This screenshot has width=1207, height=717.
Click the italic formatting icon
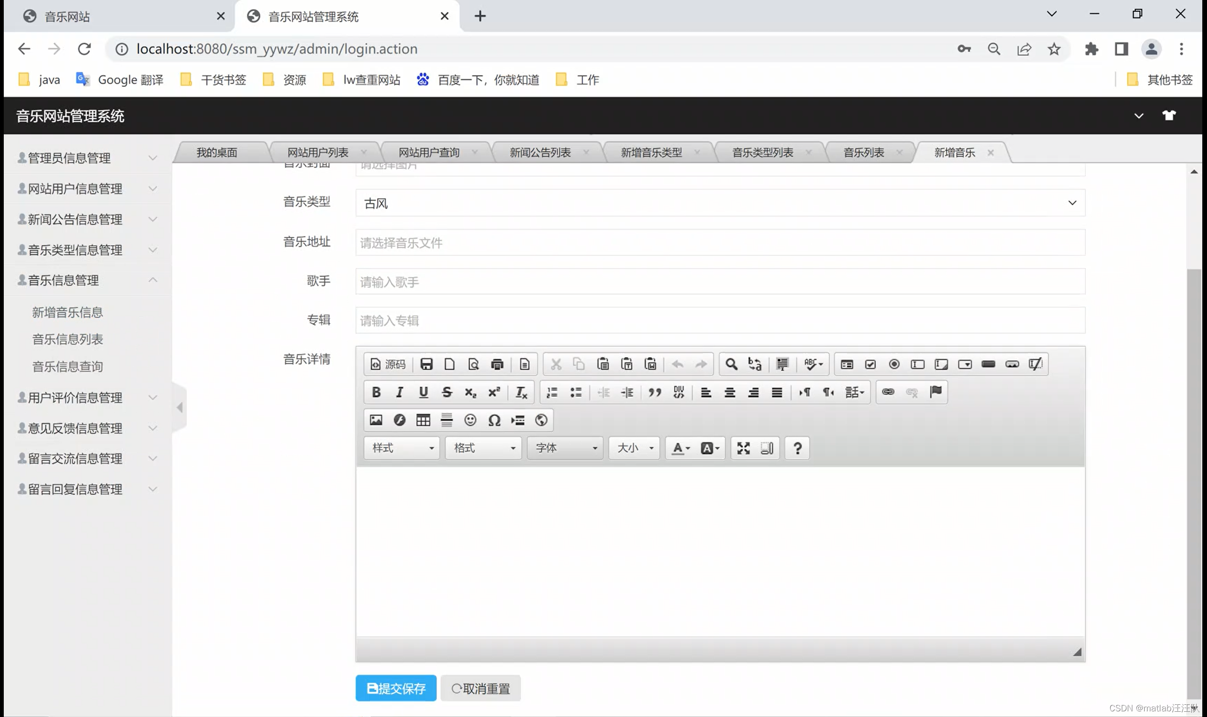click(399, 392)
